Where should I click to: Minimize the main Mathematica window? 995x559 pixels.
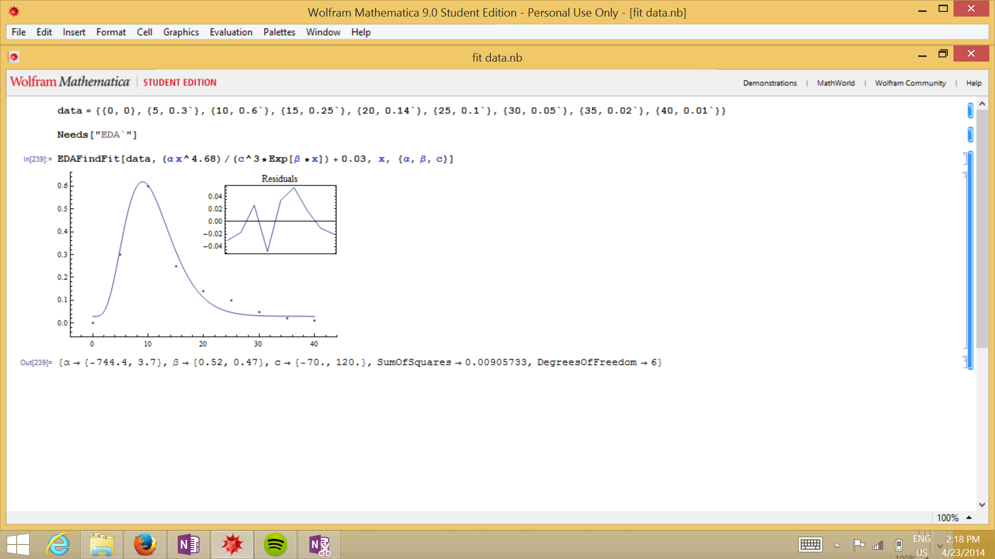point(922,9)
